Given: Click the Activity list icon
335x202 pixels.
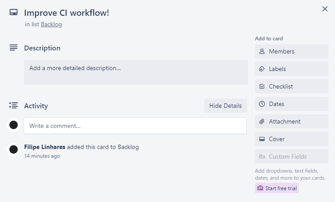Looking at the screenshot, I should coord(14,105).
